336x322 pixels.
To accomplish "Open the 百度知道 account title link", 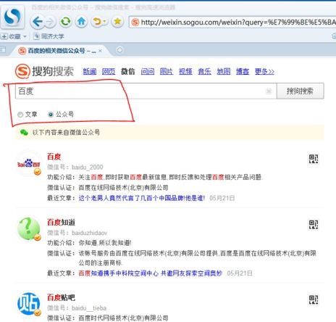I will [61, 222].
